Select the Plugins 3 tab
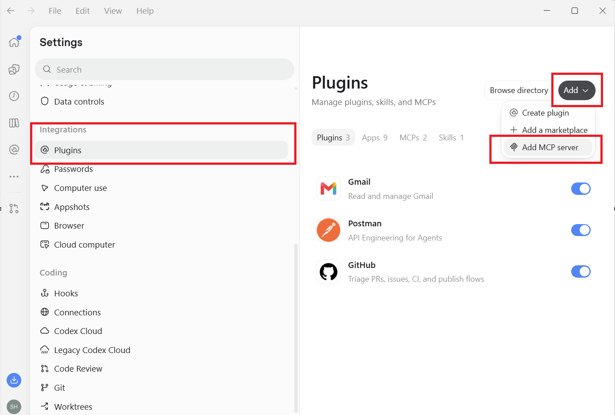Image resolution: width=615 pixels, height=415 pixels. 333,138
